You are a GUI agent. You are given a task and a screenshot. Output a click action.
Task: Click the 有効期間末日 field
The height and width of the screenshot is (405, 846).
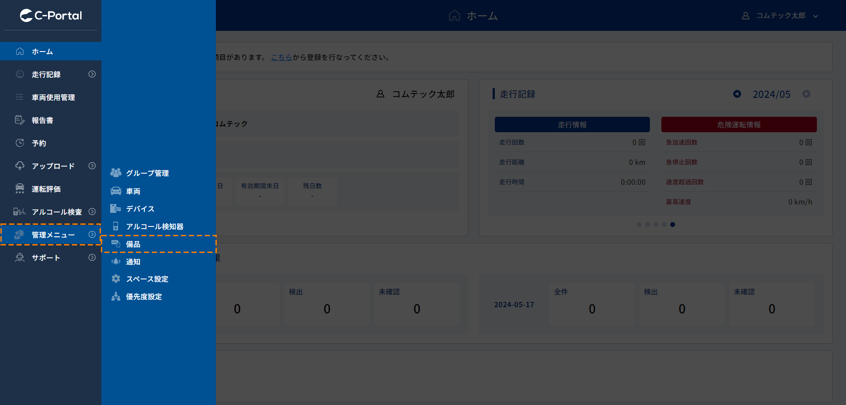click(x=260, y=191)
